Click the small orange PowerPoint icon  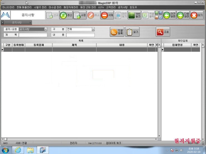[156, 17]
